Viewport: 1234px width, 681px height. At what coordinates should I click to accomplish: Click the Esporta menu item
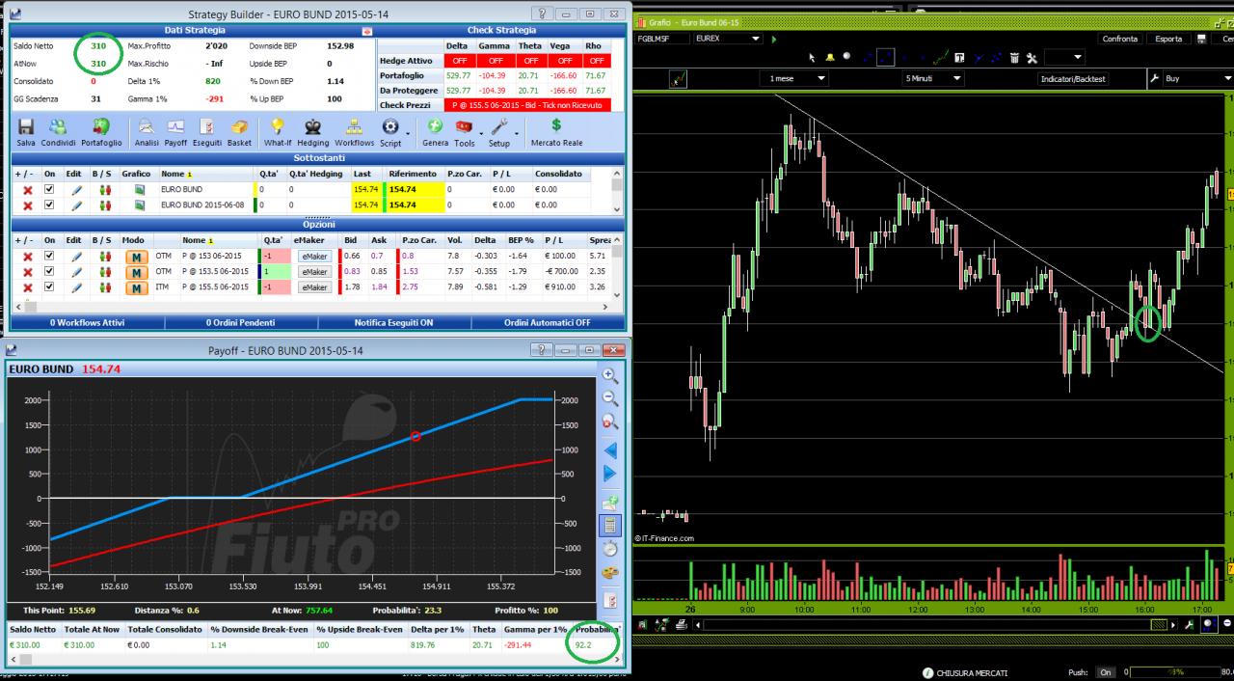pos(1168,39)
